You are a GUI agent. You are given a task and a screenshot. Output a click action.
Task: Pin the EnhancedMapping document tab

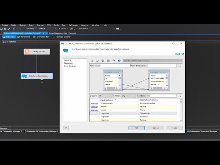point(44,33)
